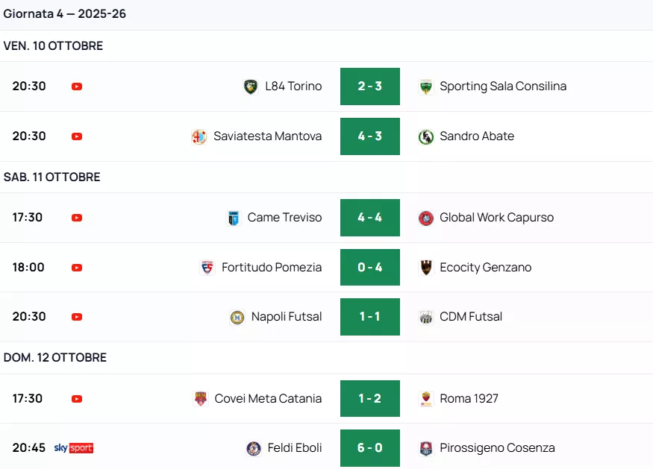Click the Global Work Capurso crest
653x469 pixels.
[426, 218]
